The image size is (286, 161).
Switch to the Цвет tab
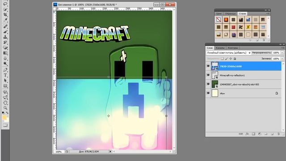coord(219,14)
